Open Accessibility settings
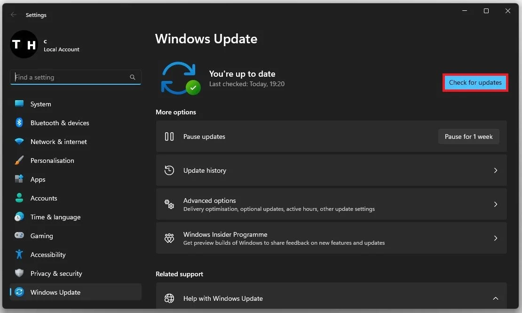 click(76, 255)
